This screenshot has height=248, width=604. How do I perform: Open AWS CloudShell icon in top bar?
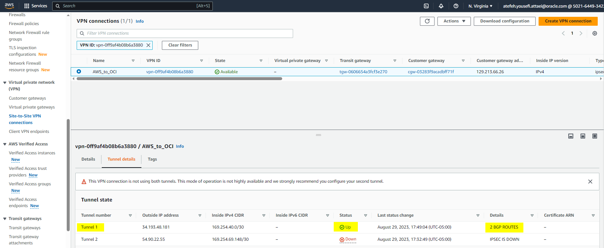(426, 6)
